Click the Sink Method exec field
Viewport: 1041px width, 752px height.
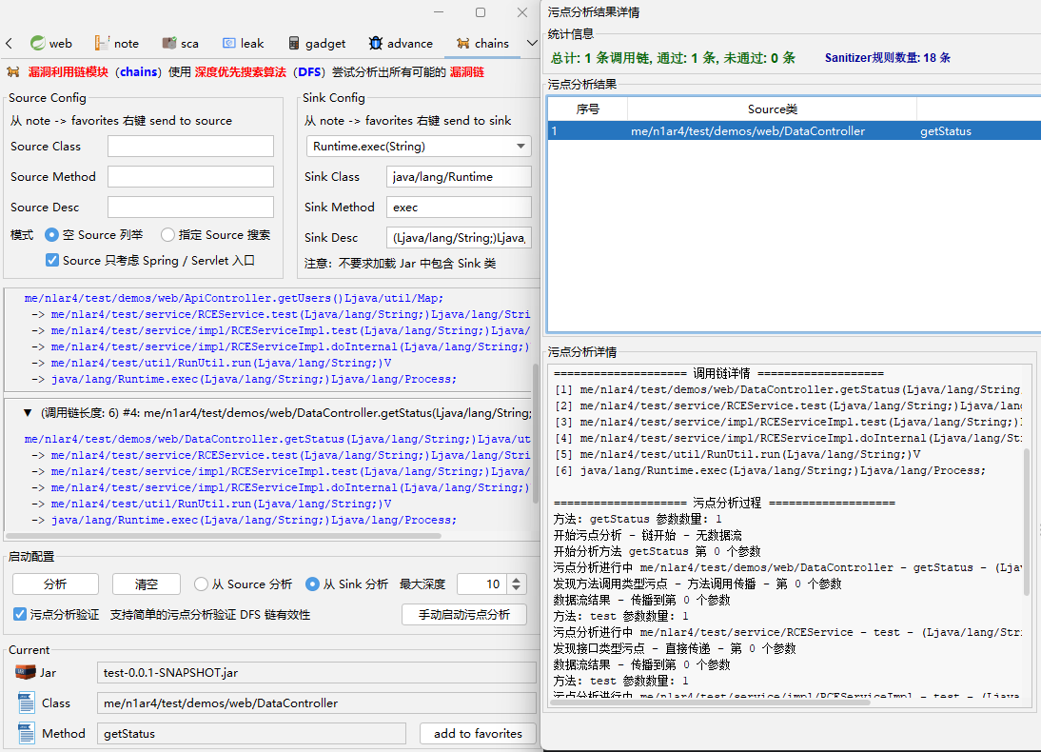(459, 208)
